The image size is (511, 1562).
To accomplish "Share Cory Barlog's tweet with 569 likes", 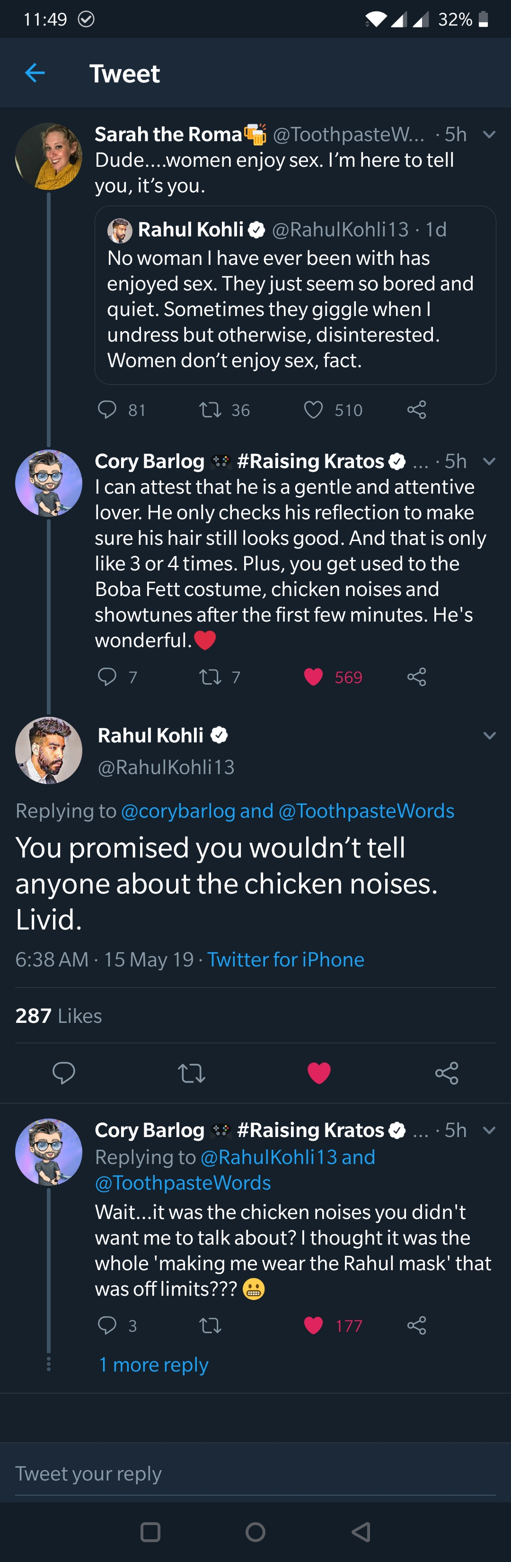I will pyautogui.click(x=416, y=677).
